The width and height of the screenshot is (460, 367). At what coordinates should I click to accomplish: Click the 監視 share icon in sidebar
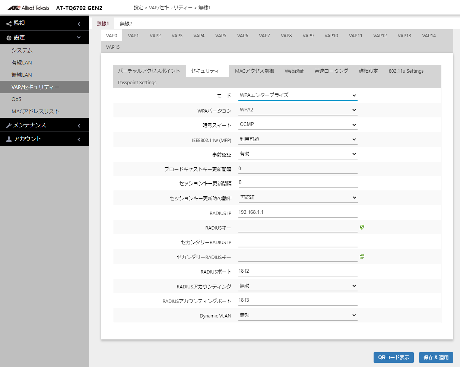[x=9, y=24]
